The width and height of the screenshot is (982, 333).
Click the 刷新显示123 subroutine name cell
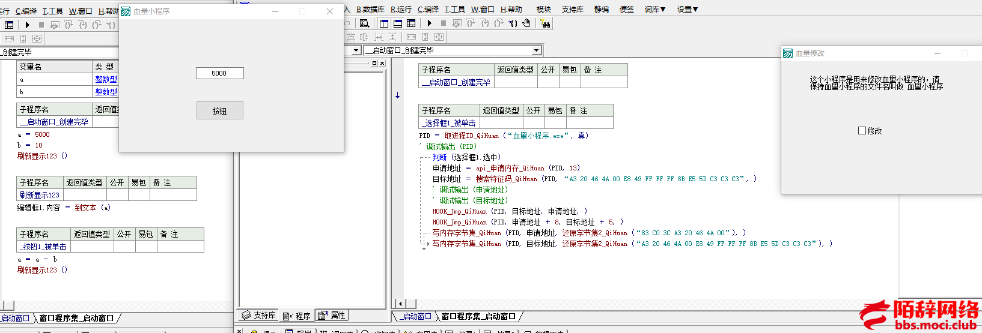pos(40,195)
